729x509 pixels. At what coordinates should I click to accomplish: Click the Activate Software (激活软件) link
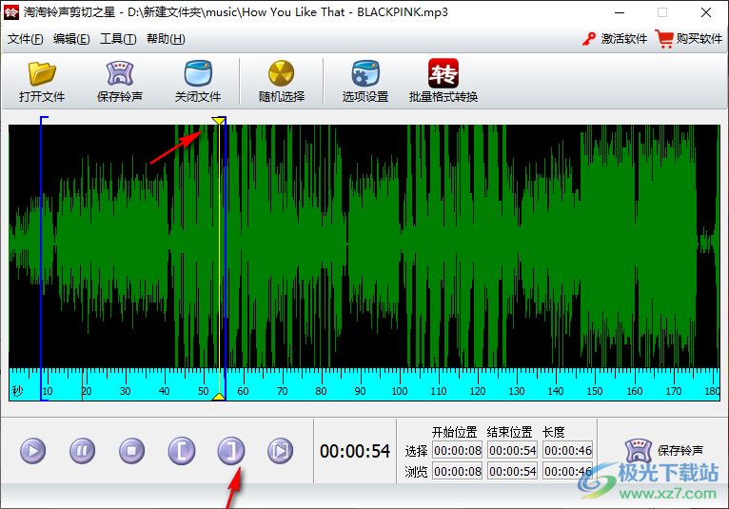point(615,39)
